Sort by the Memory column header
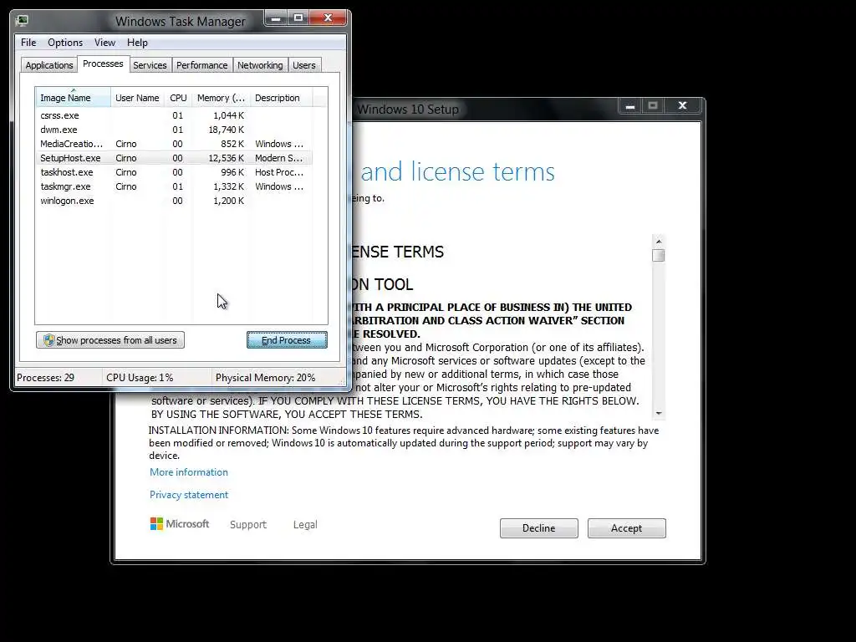 click(x=221, y=98)
